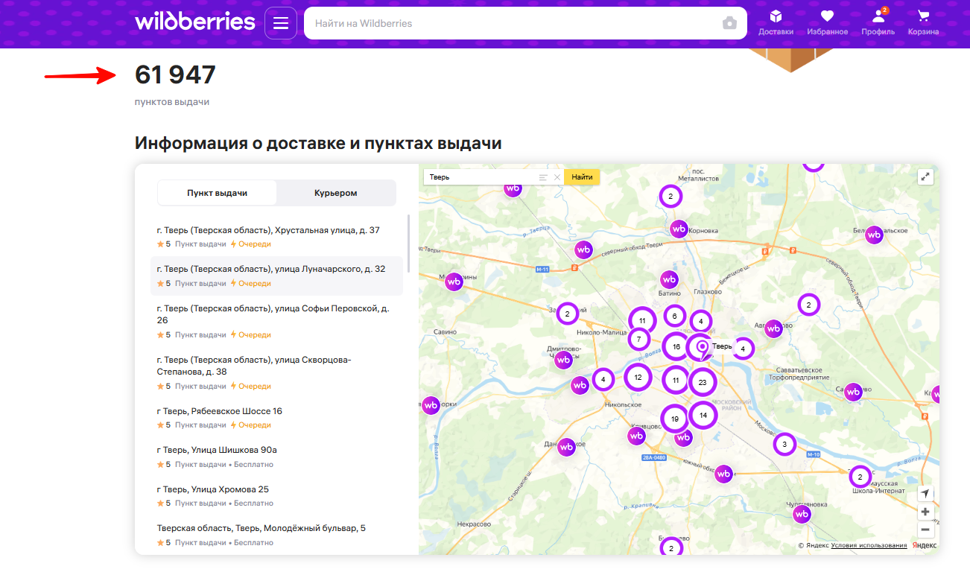Open Профиль with the notification badge

878,22
